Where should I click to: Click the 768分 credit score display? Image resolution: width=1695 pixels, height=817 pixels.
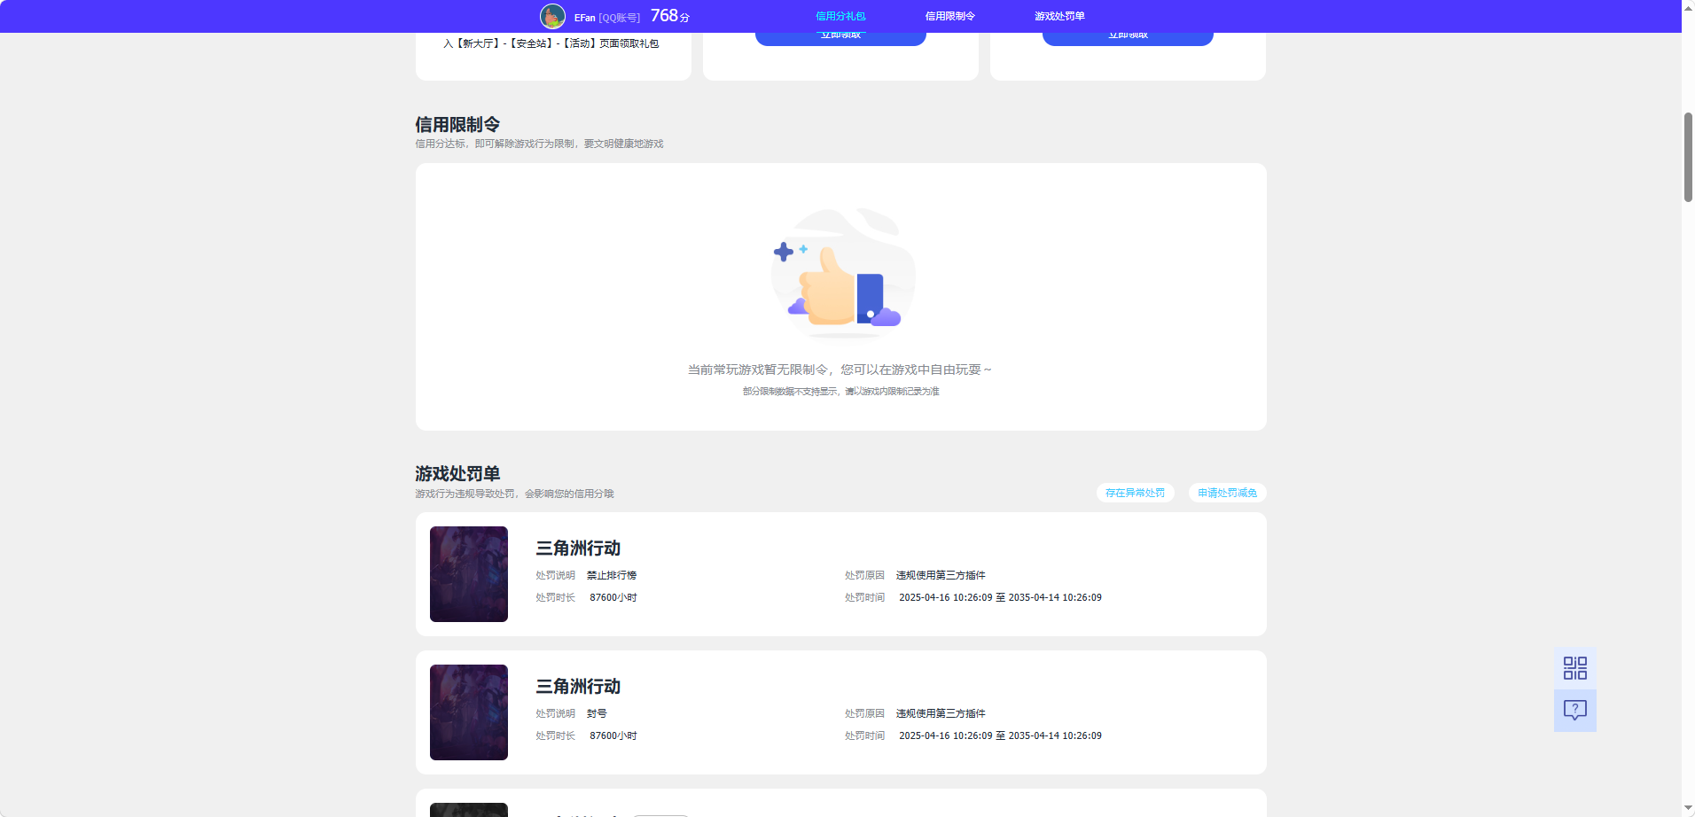[668, 15]
